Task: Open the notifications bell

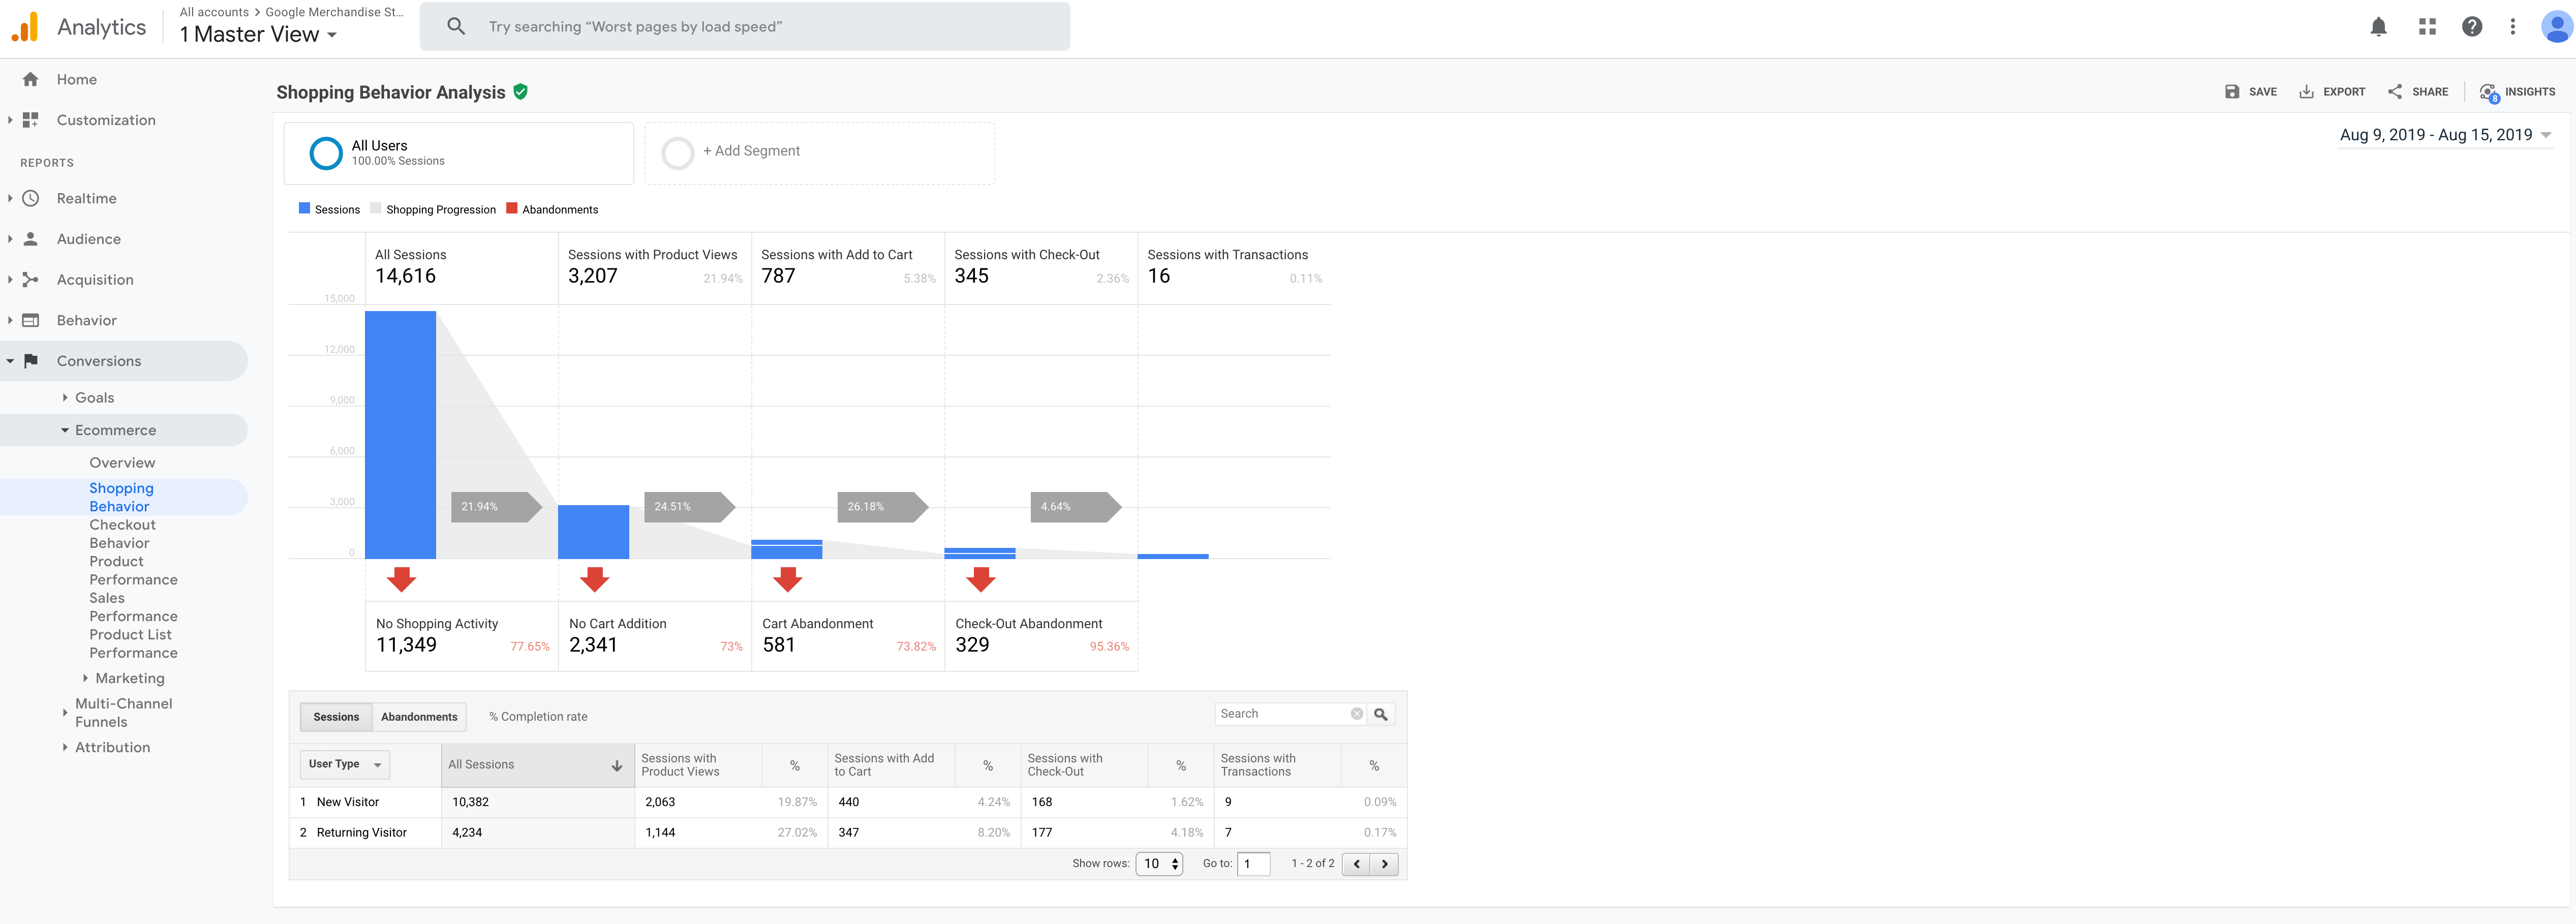Action: [x=2378, y=27]
